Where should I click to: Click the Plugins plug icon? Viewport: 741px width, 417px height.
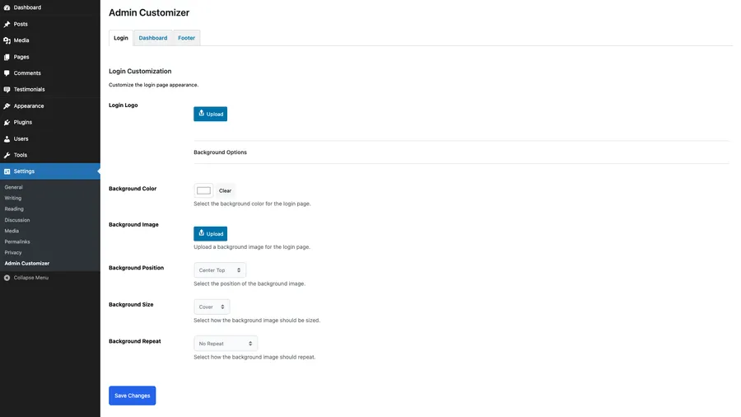tap(7, 123)
